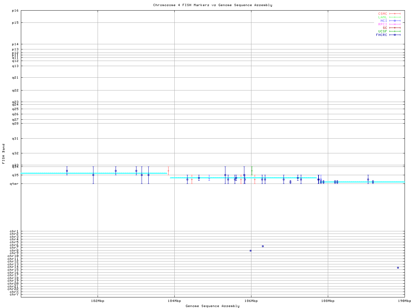Viewport: 411px width, 308px height.
Task: Select the blue marker on the chr8 row
Action: [x=250, y=251]
